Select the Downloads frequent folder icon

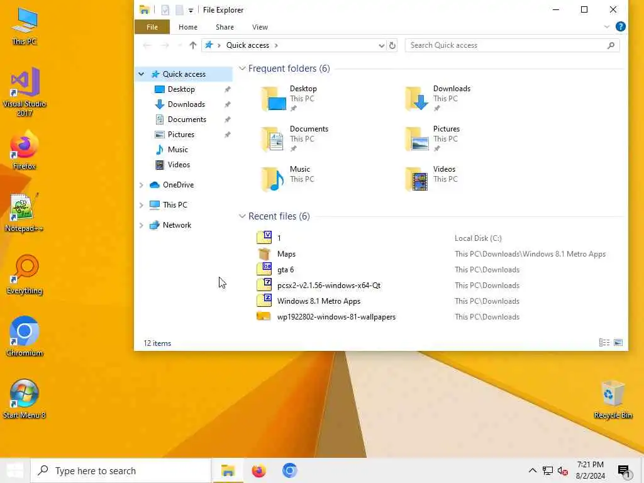(417, 99)
